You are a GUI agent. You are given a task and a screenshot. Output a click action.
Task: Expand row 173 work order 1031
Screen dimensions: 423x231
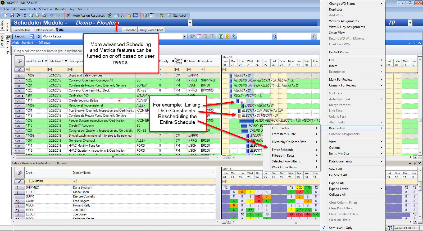(x=13, y=111)
